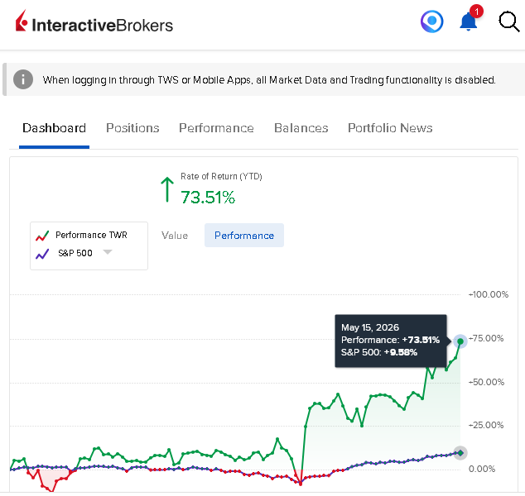The width and height of the screenshot is (525, 496).
Task: Click the Rate of Return (YTD) label
Action: (x=221, y=176)
